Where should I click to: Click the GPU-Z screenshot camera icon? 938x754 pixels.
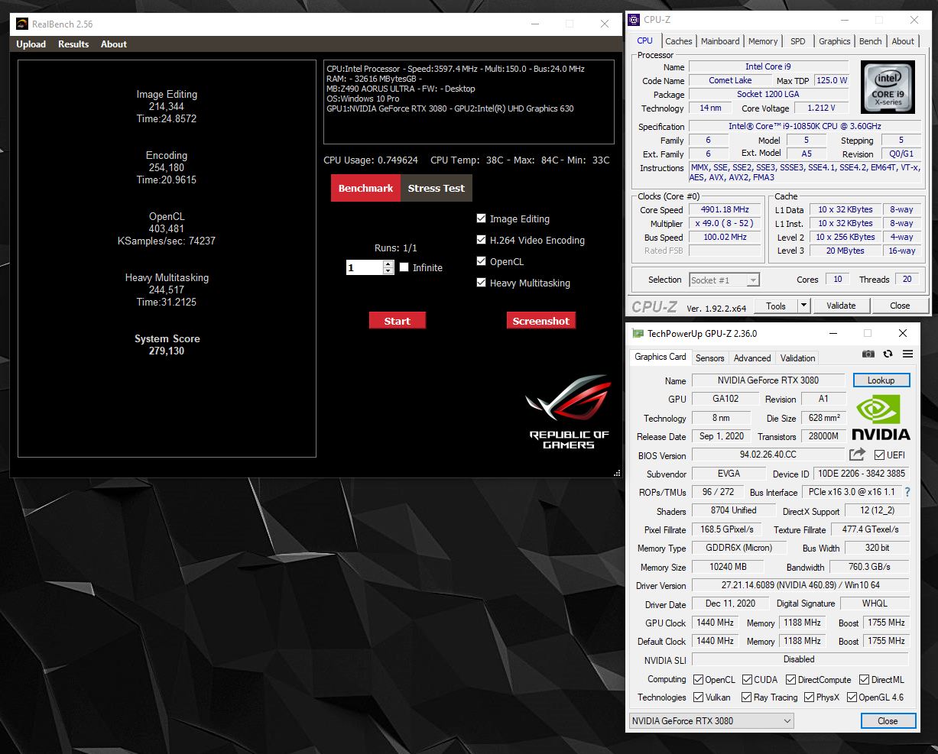868,354
